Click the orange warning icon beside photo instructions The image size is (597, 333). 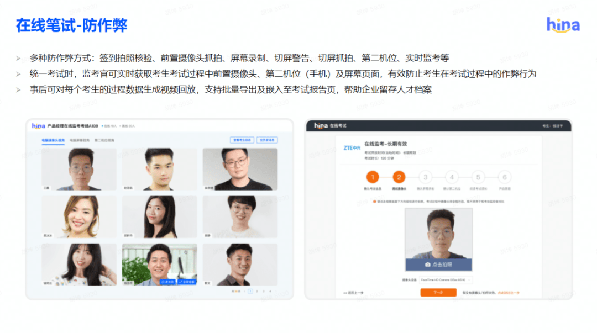click(375, 202)
